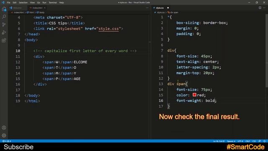Click the errors and warnings count in the status bar

click(x=7, y=141)
